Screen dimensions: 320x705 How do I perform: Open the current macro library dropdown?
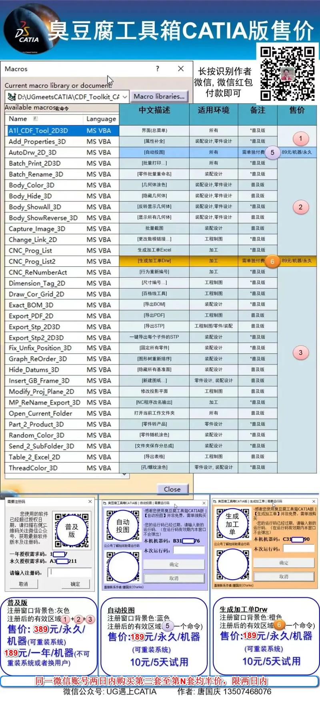coord(125,97)
